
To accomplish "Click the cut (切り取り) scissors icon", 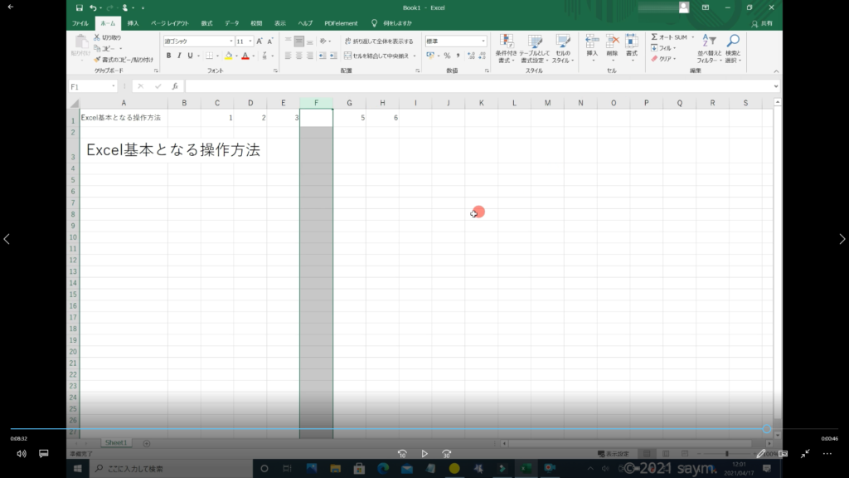I will click(97, 37).
